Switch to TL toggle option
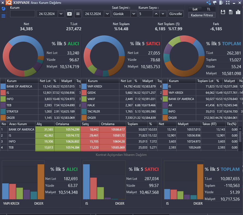The height and width of the screenshot is (215, 243). pos(209,9)
